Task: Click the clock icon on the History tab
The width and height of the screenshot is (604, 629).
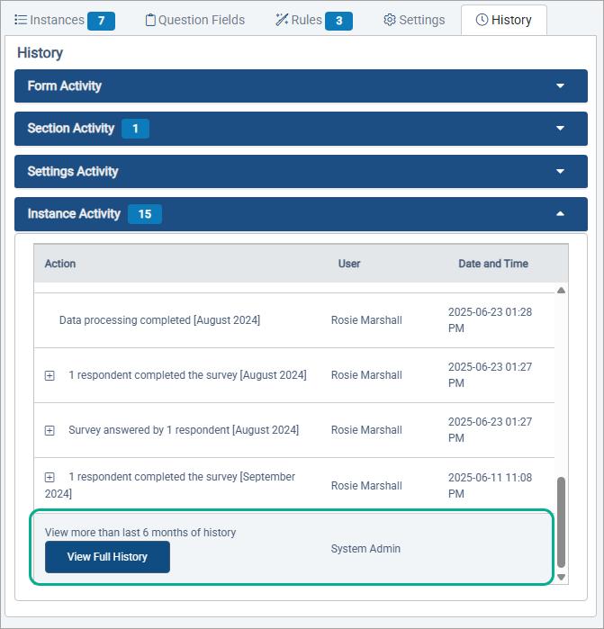Action: 482,20
